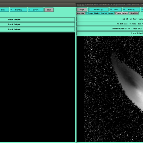The height and width of the screenshot is (143, 143).
Task: Open the Intensity dropdown menu
Action: pyautogui.click(x=98, y=10)
